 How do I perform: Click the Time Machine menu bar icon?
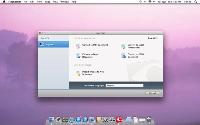tap(140, 2)
